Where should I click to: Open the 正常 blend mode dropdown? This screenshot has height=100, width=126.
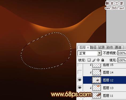89,53
